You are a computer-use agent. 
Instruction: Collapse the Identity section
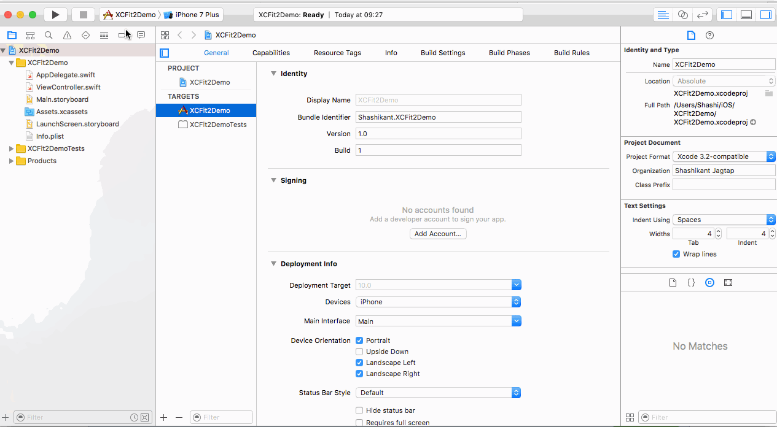[274, 74]
